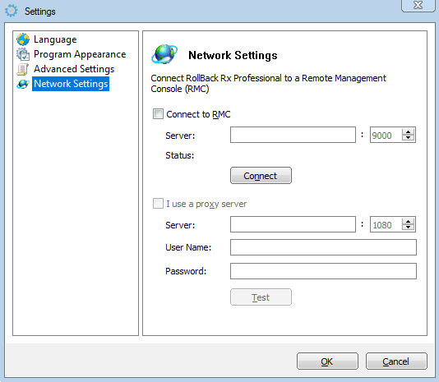Click the Settings gear icon in title bar
Screen dimensions: 439x382
12,12
